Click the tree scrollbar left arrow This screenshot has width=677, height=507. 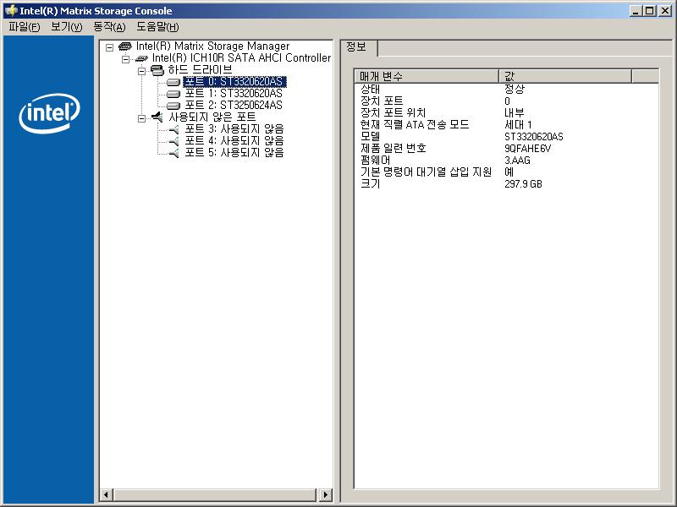pyautogui.click(x=107, y=494)
